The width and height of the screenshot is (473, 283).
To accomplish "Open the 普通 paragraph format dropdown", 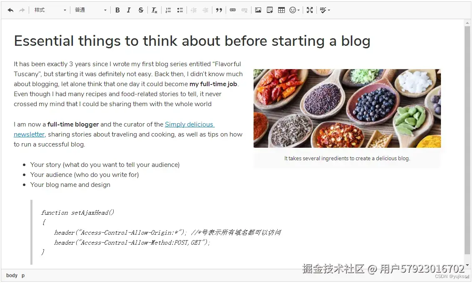I will 90,10.
